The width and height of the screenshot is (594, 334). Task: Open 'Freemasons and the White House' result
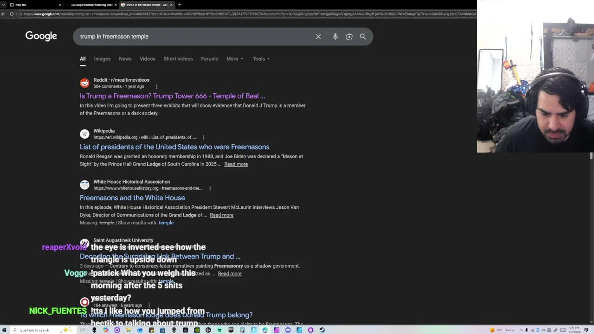[x=132, y=198]
